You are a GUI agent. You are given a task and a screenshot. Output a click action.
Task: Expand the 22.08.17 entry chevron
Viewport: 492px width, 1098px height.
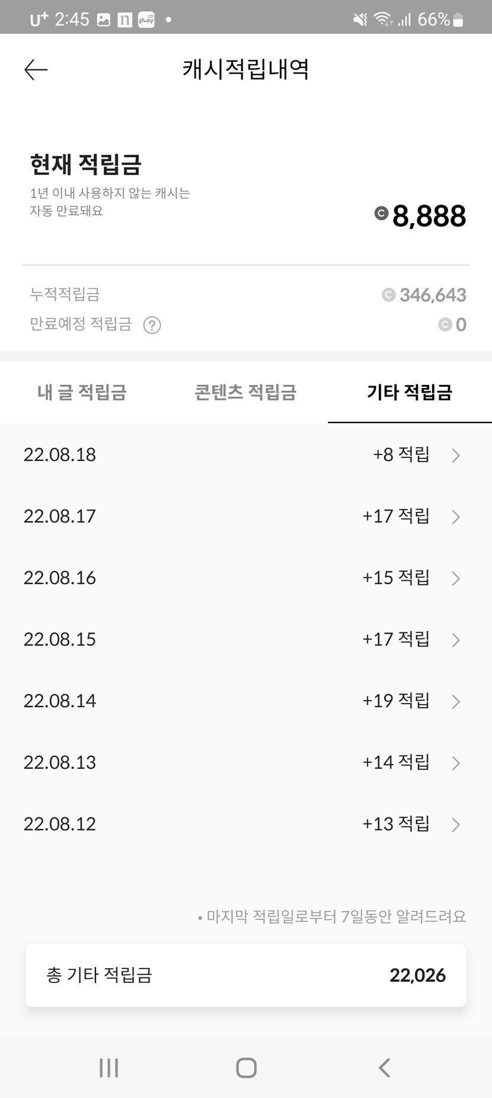click(455, 517)
